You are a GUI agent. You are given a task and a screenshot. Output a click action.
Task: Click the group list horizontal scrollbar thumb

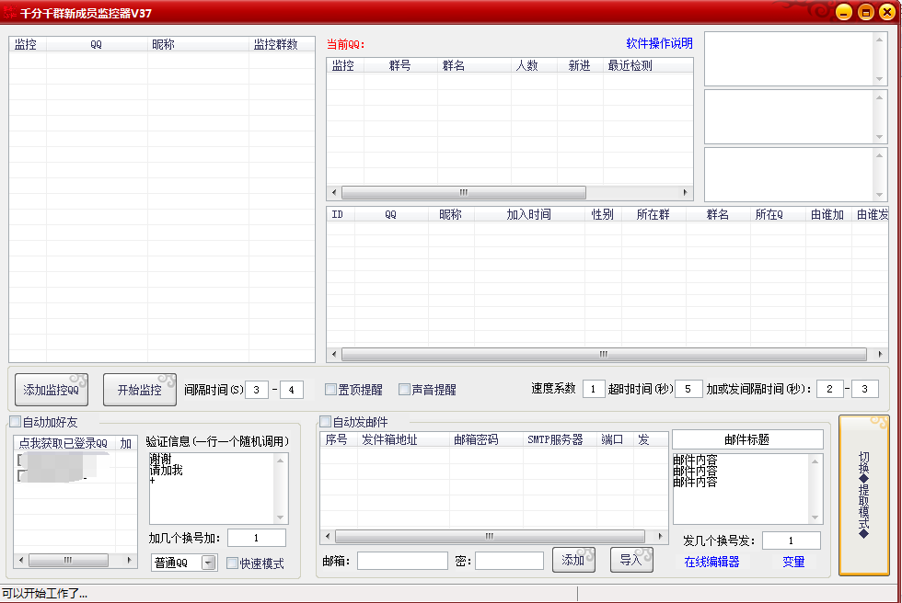point(464,192)
